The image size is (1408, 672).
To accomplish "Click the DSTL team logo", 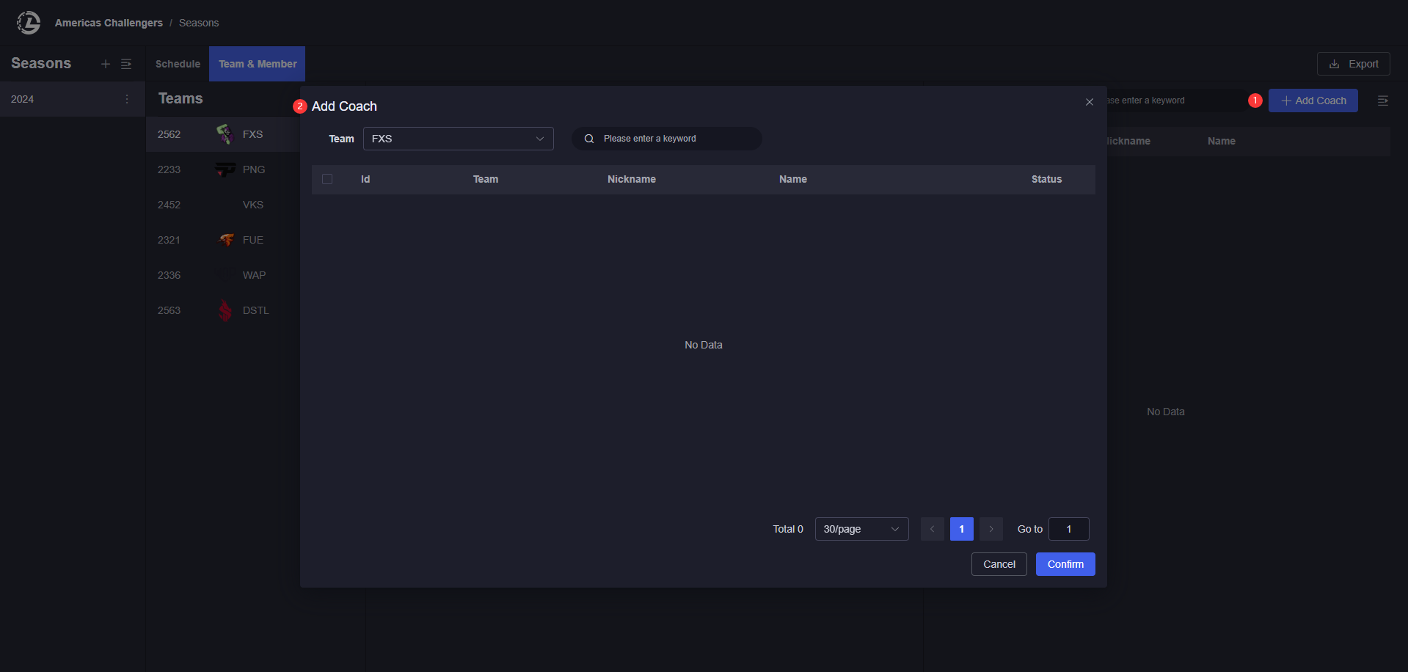I will pos(225,310).
